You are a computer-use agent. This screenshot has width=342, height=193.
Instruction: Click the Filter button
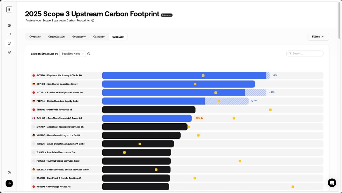pyautogui.click(x=318, y=37)
